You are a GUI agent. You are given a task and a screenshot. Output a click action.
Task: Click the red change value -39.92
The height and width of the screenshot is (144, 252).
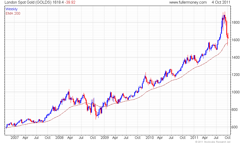pyautogui.click(x=70, y=2)
